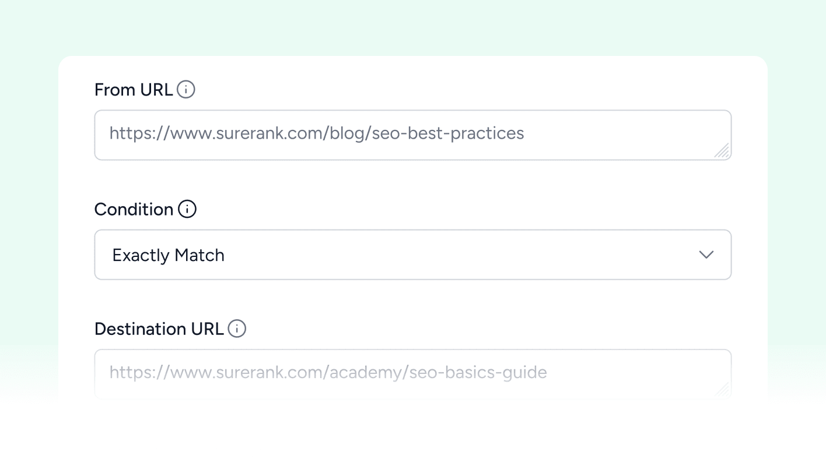Expand the Condition combo box

click(x=525, y=255)
